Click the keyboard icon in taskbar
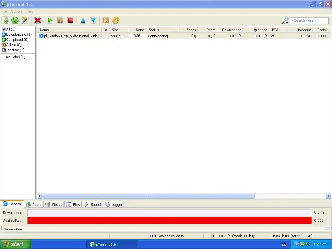 click(284, 244)
